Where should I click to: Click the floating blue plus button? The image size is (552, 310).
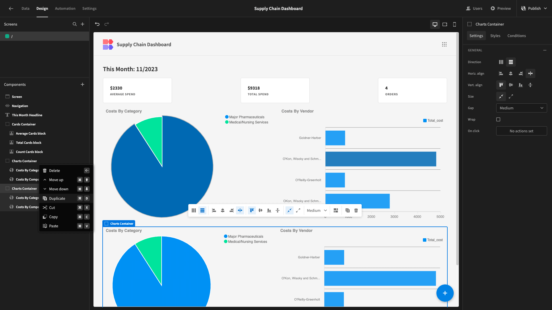point(445,293)
